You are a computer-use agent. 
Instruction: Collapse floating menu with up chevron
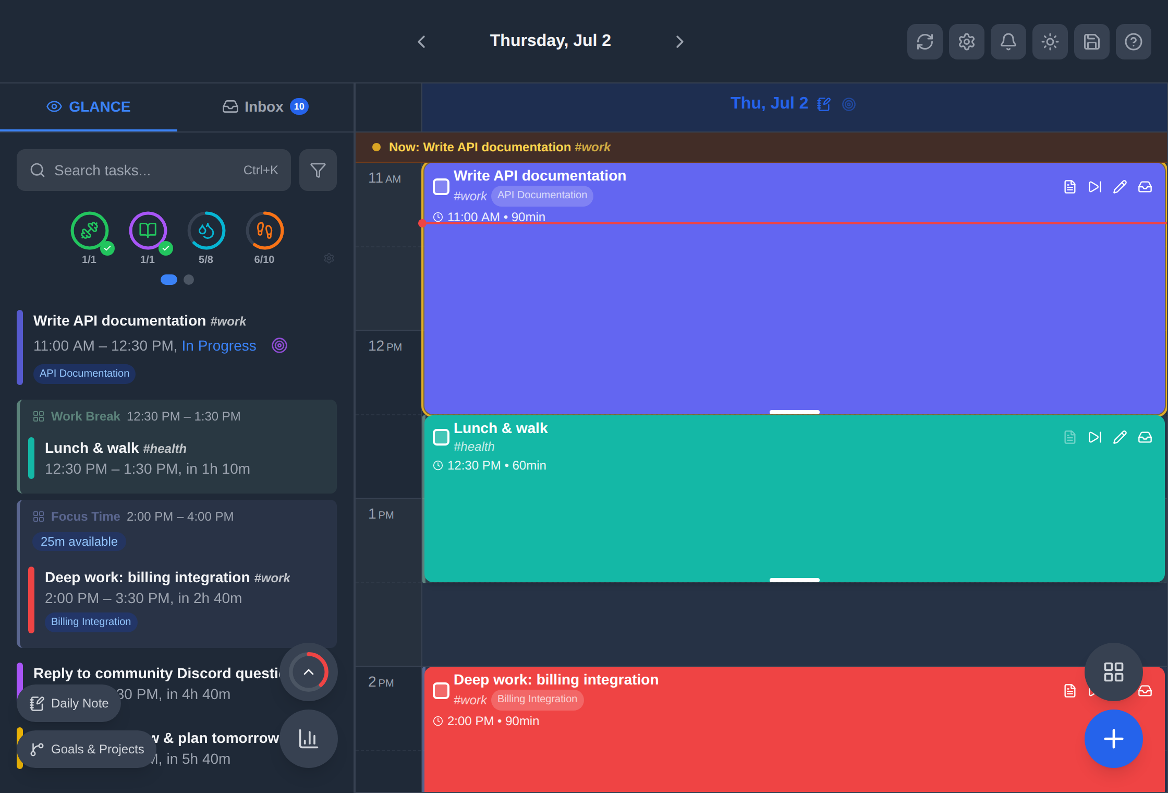(309, 672)
